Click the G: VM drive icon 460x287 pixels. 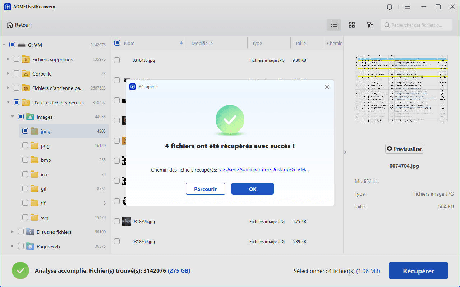coord(22,45)
